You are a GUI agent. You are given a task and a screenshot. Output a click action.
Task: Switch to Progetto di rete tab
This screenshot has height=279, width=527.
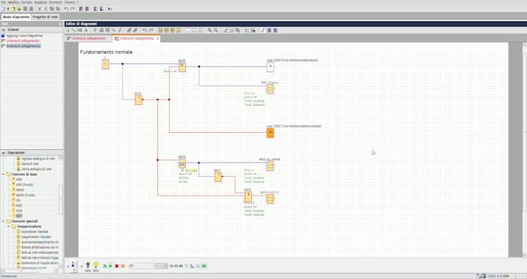(x=46, y=17)
